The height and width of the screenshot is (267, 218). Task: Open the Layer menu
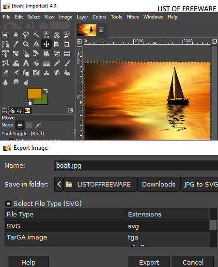[82, 17]
